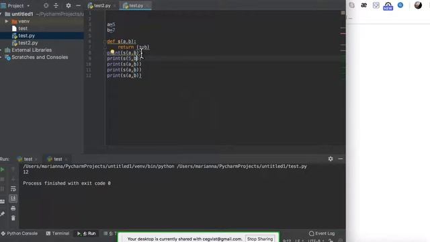Switch to the test.py editor tab
The height and width of the screenshot is (242, 430).
136,5
